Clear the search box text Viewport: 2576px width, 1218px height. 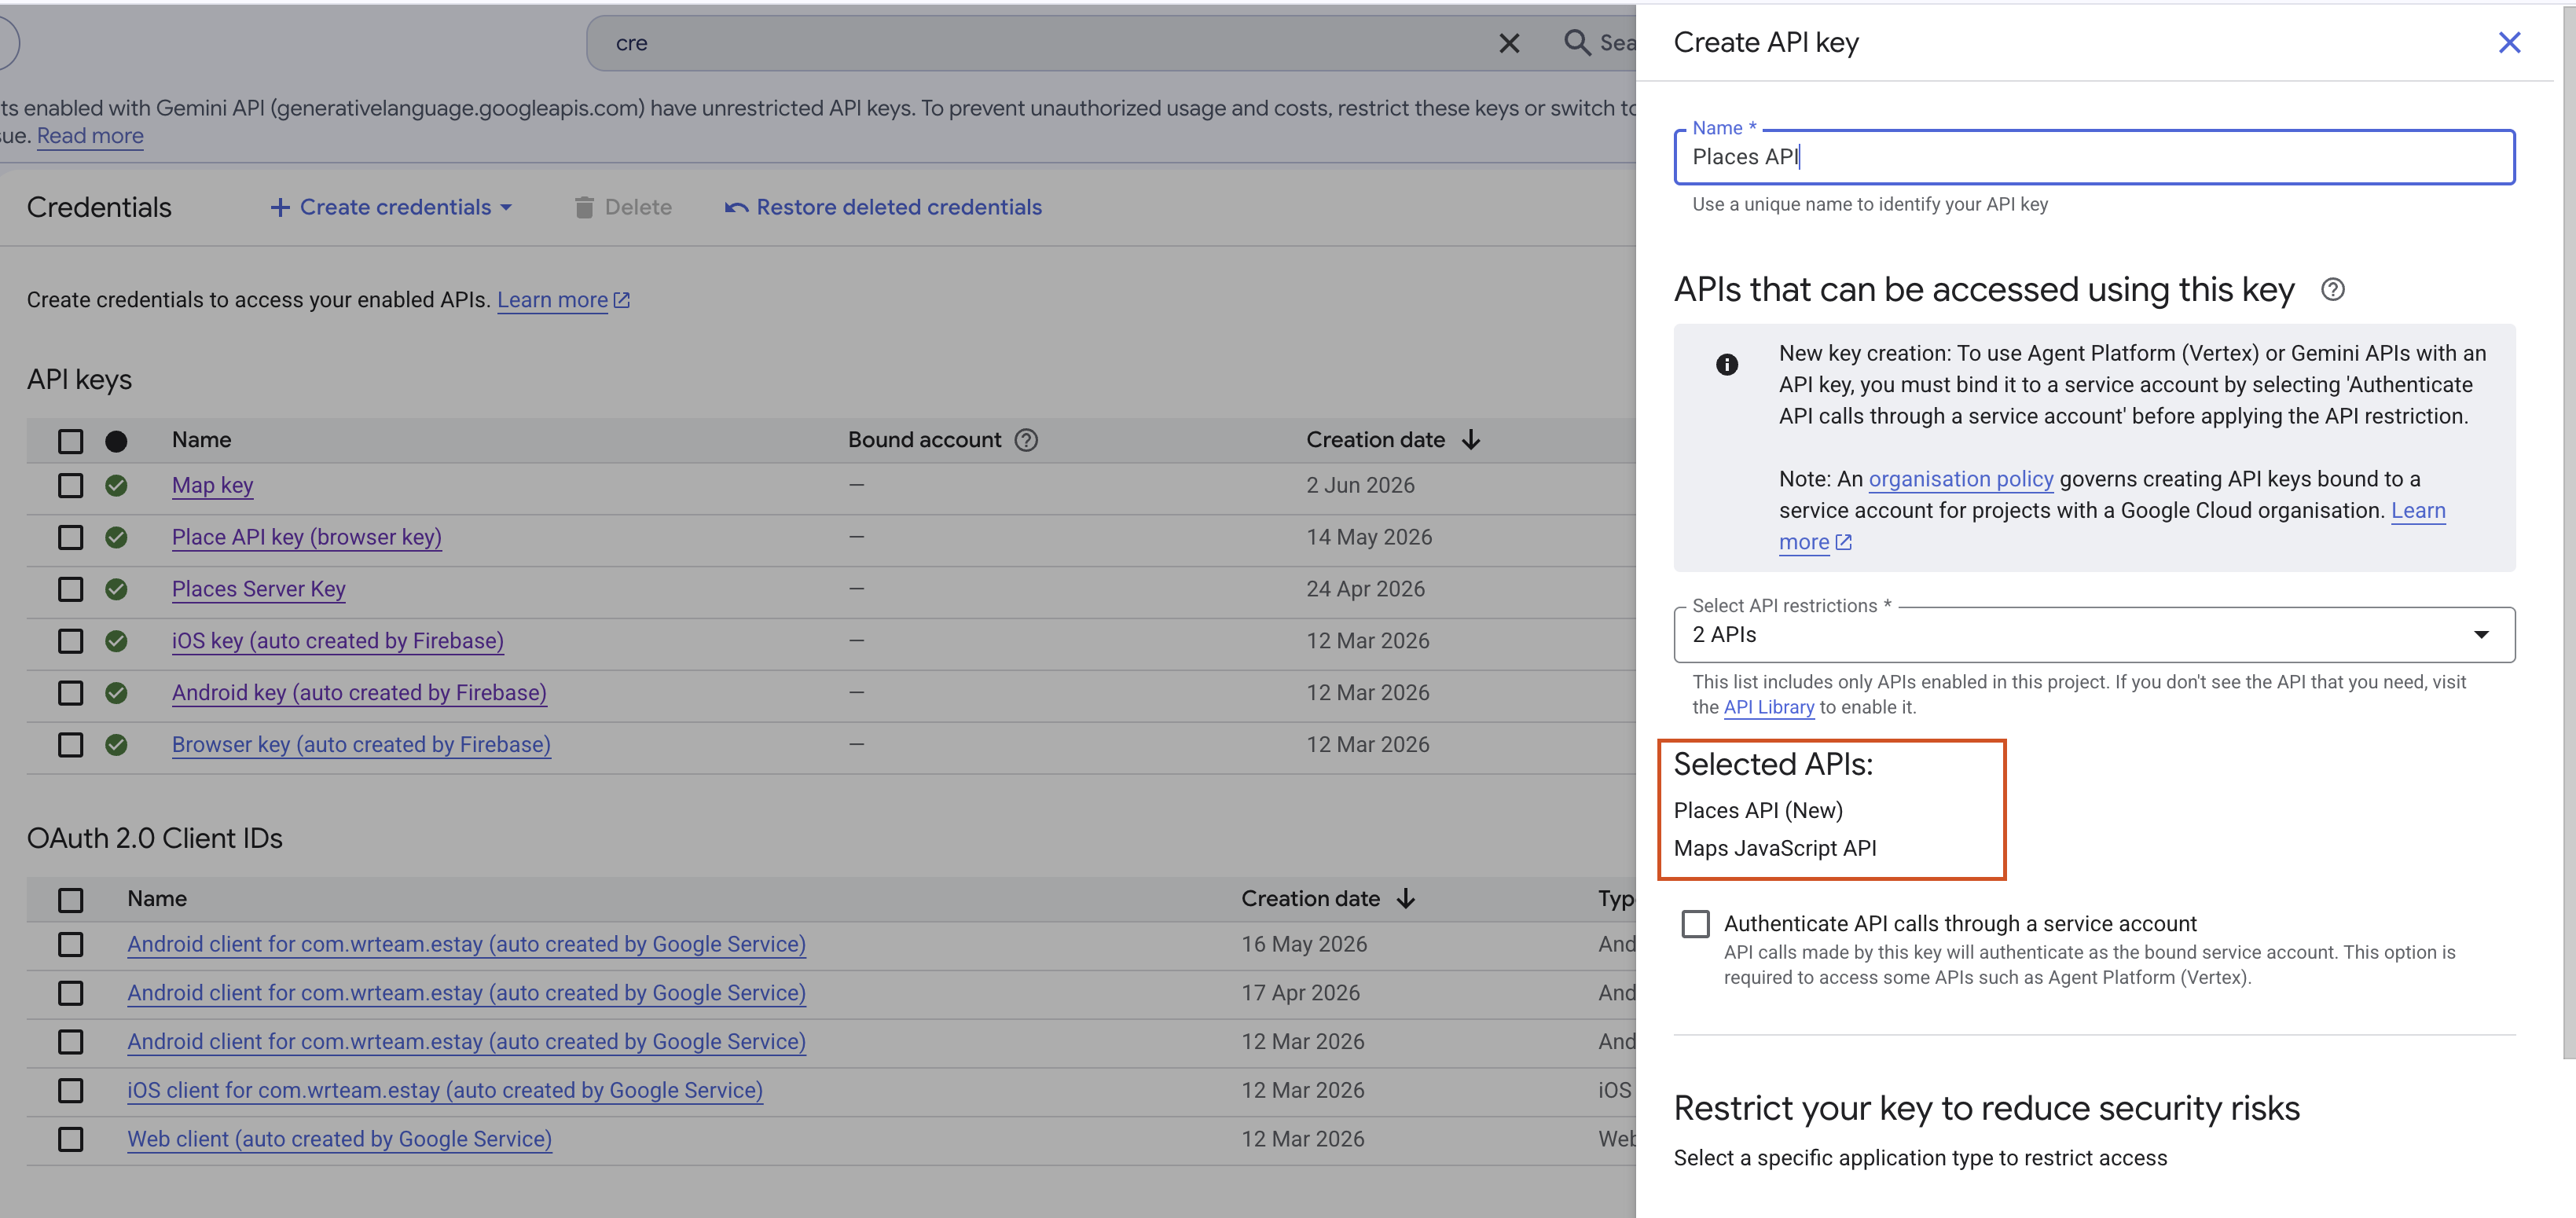coord(1509,43)
